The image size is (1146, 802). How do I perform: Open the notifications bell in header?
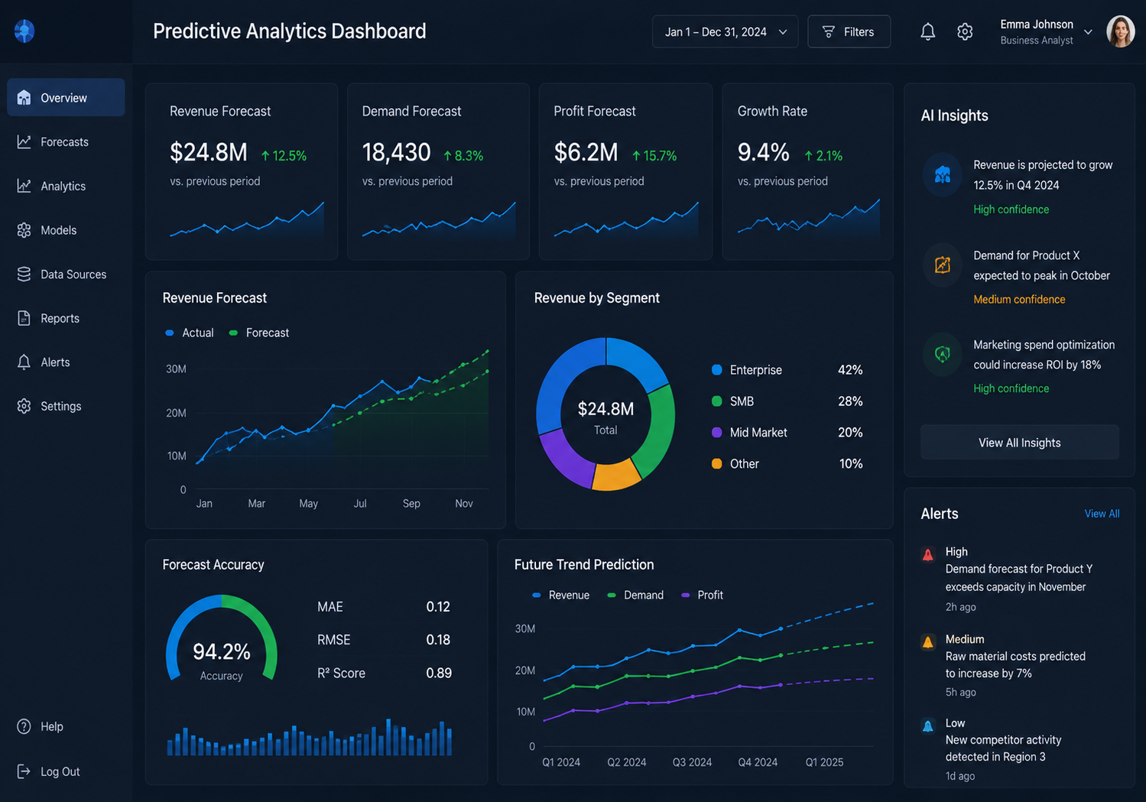(x=927, y=31)
